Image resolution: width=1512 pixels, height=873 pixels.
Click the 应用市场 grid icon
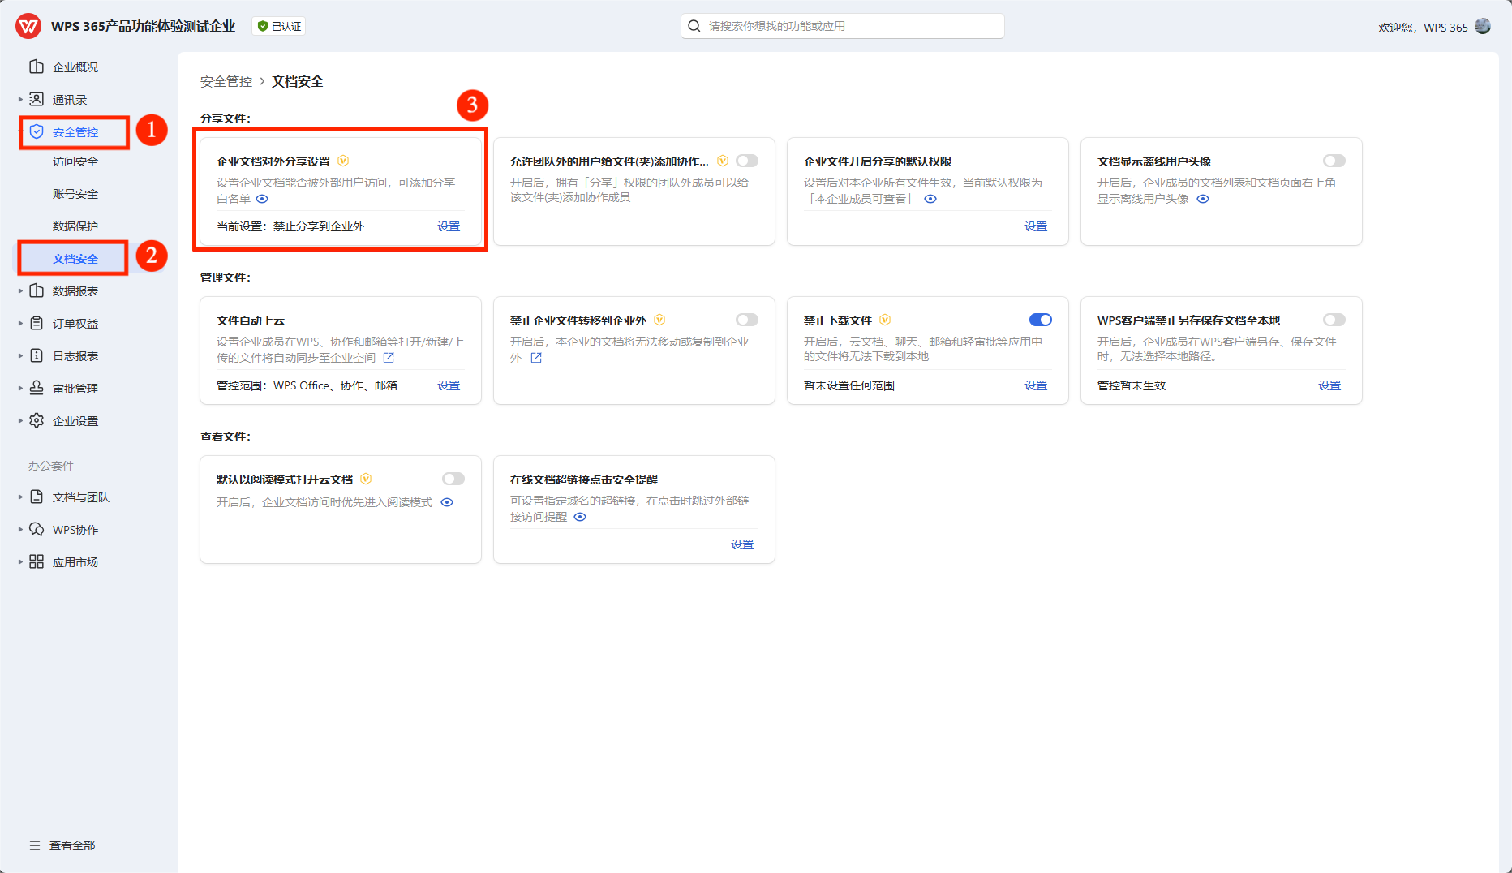point(37,561)
